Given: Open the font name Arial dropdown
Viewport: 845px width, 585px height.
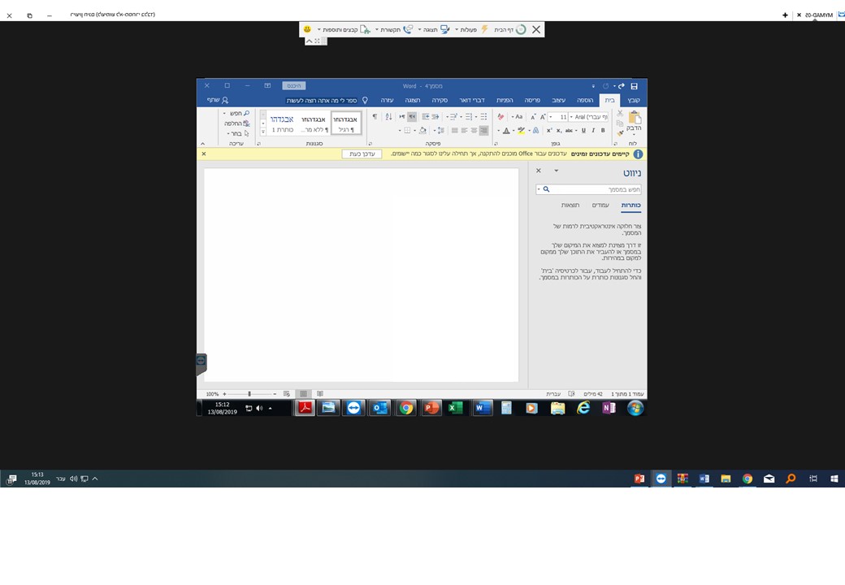Looking at the screenshot, I should (571, 117).
